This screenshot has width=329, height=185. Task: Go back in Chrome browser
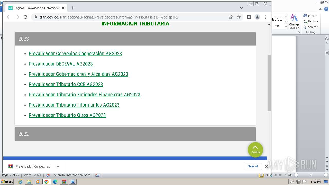pos(9,17)
